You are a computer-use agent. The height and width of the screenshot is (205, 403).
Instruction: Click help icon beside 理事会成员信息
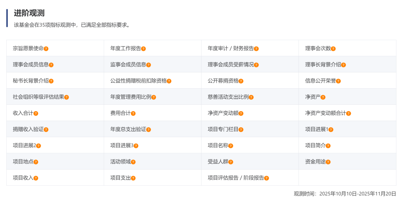[x=51, y=65]
